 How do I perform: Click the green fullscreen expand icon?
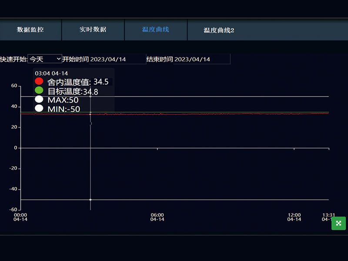pos(338,223)
